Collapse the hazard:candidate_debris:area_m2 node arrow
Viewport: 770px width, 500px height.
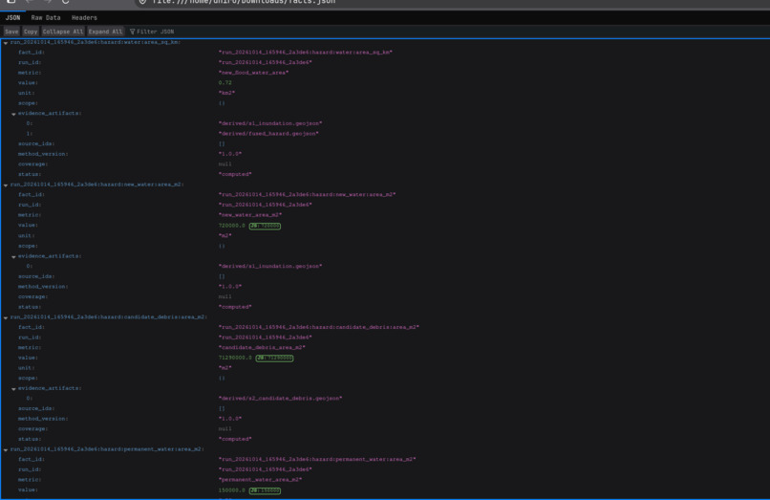click(x=6, y=317)
